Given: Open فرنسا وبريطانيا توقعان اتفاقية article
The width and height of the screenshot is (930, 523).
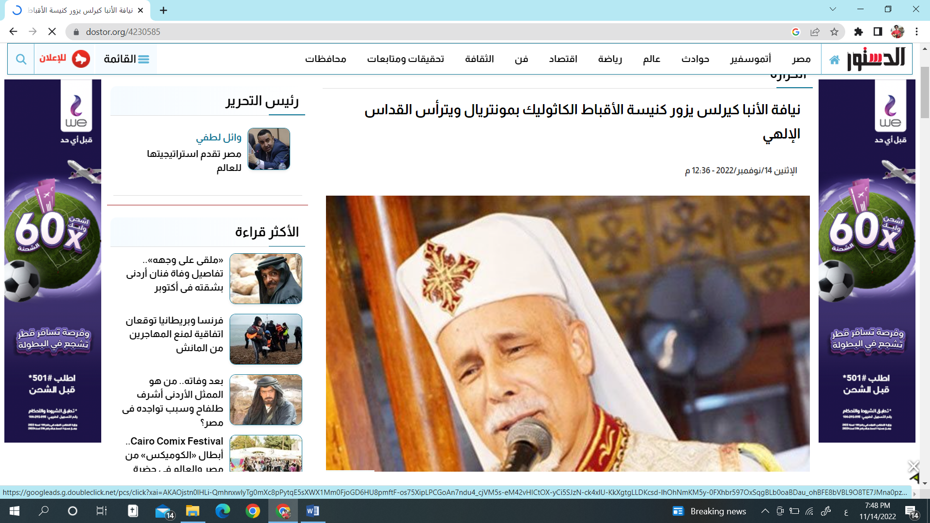Looking at the screenshot, I should (x=175, y=334).
